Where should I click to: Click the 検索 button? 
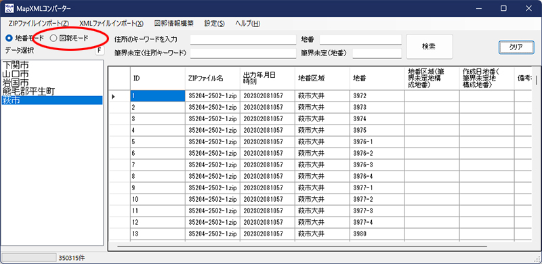429,46
